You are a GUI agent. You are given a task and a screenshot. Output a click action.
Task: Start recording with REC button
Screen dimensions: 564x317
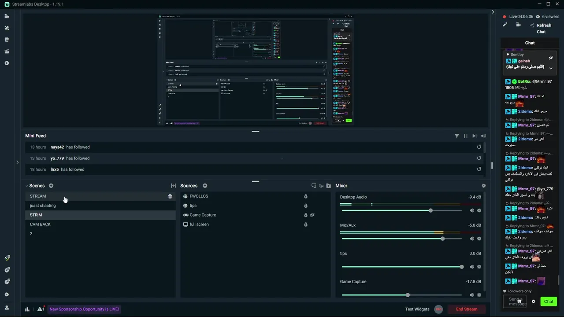point(438,309)
